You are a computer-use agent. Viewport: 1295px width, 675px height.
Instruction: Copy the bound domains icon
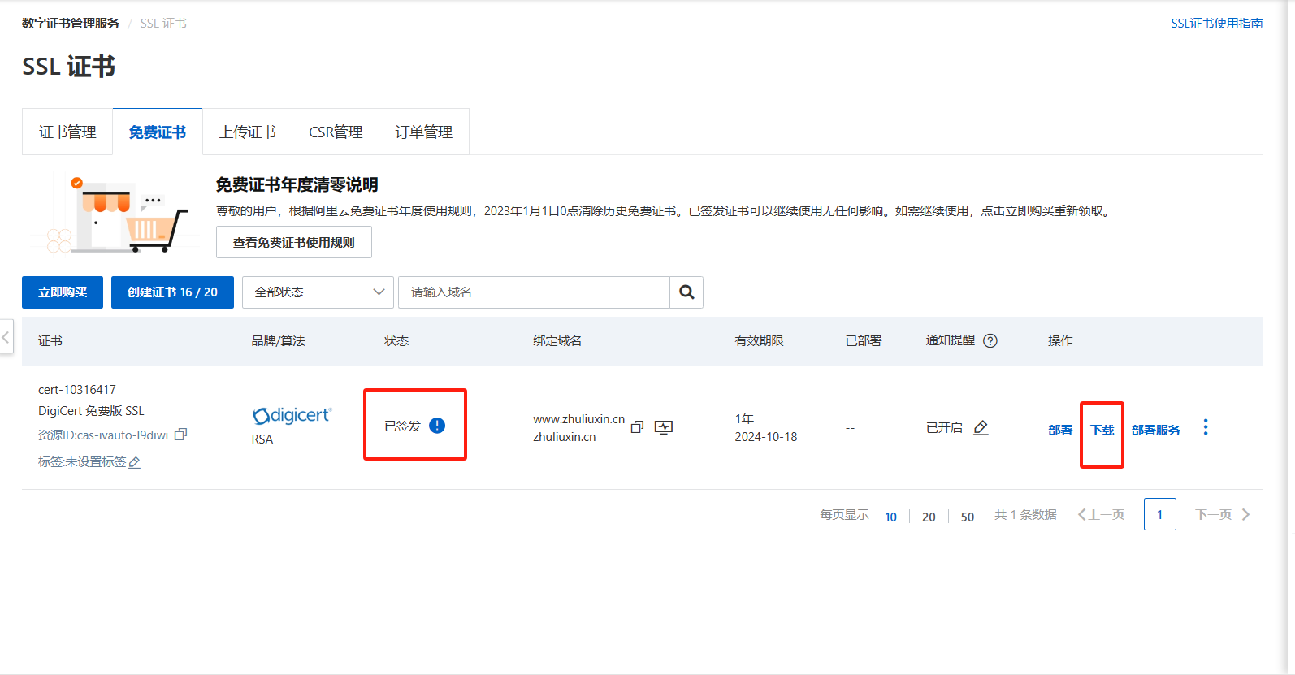pyautogui.click(x=637, y=427)
